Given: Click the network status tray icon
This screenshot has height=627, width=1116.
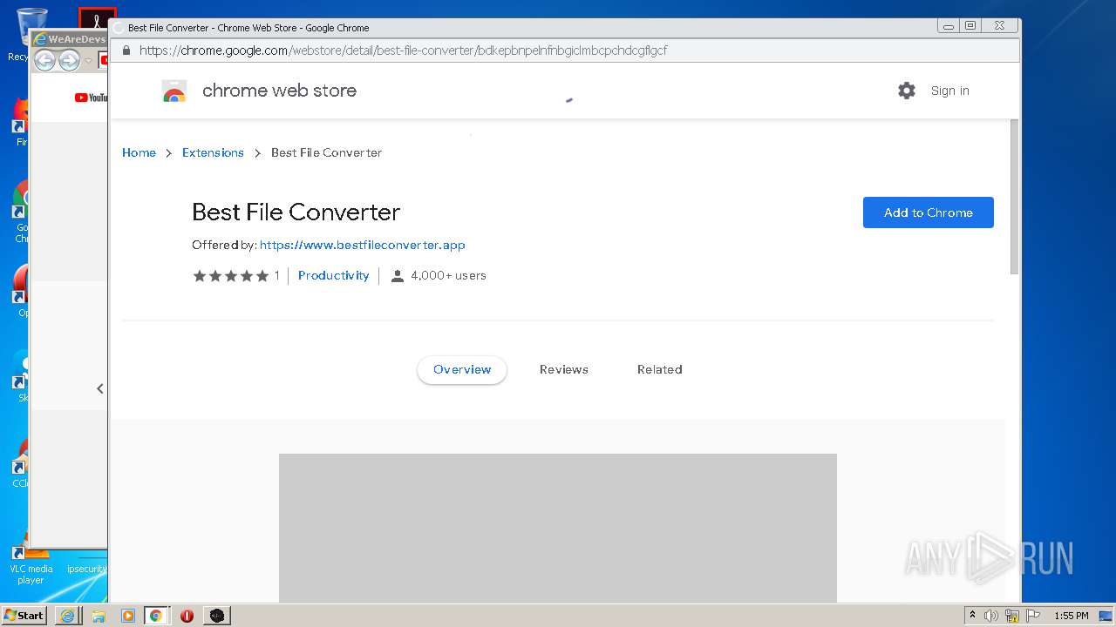Looking at the screenshot, I should (x=1012, y=616).
